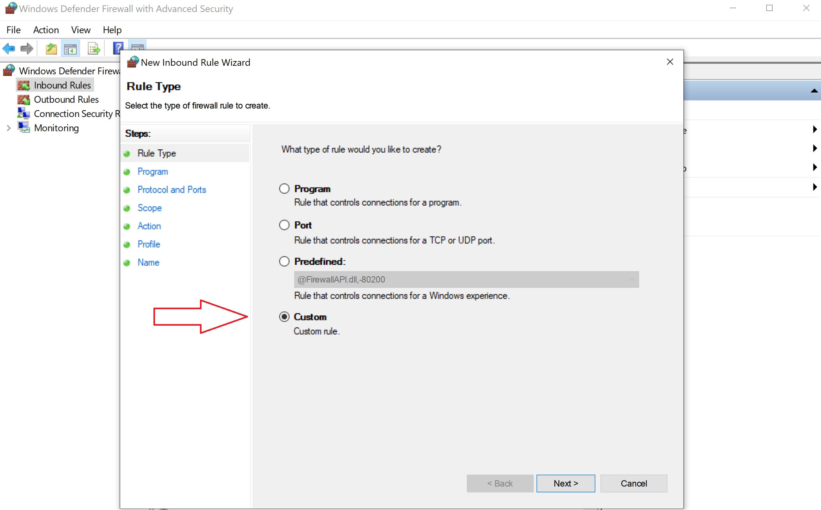Viewport: 821px width, 510px height.
Task: Click the Connection Security Rules icon
Action: [x=24, y=113]
